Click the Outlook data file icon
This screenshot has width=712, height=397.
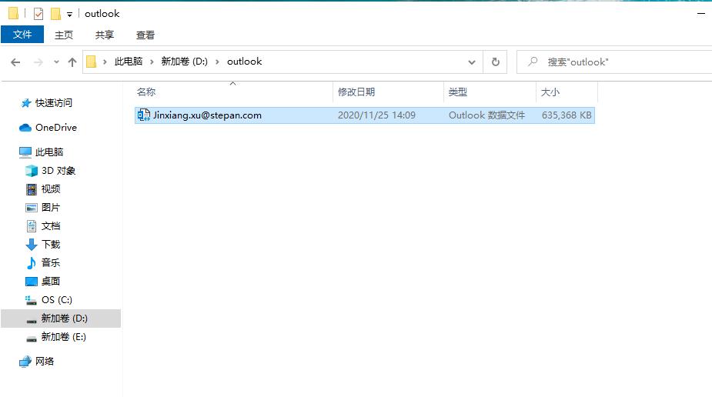point(143,115)
